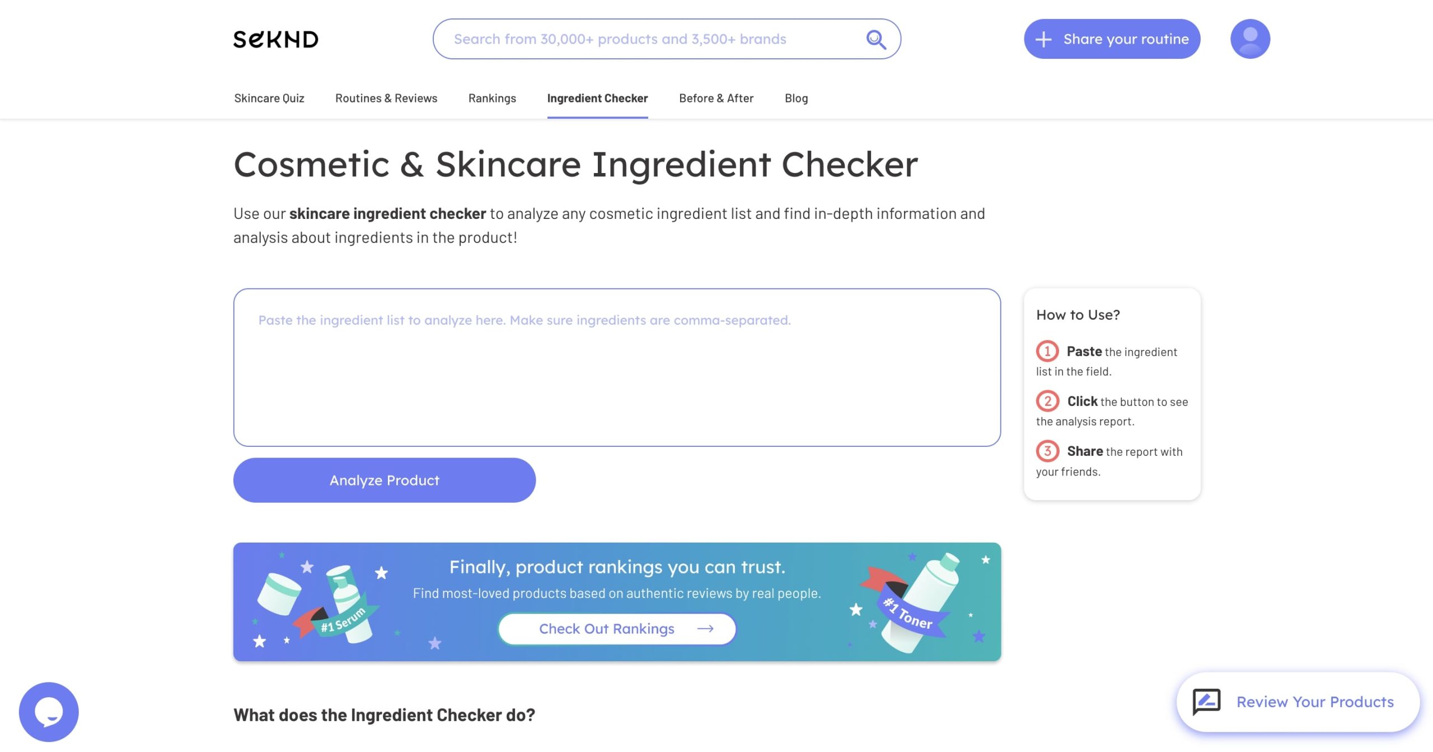Focus the ingredient list text area
This screenshot has height=752, width=1433.
[617, 367]
